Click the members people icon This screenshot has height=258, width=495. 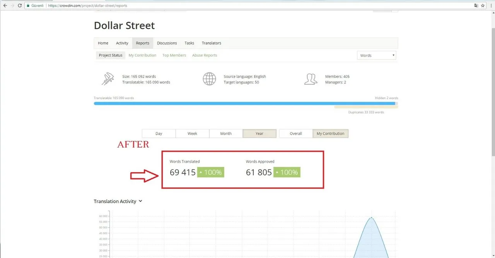point(311,79)
